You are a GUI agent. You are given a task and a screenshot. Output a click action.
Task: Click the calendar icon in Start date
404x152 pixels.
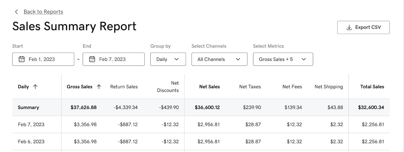coord(21,59)
